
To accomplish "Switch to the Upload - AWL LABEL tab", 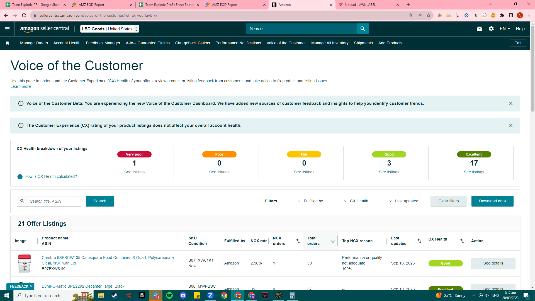I will [x=368, y=5].
